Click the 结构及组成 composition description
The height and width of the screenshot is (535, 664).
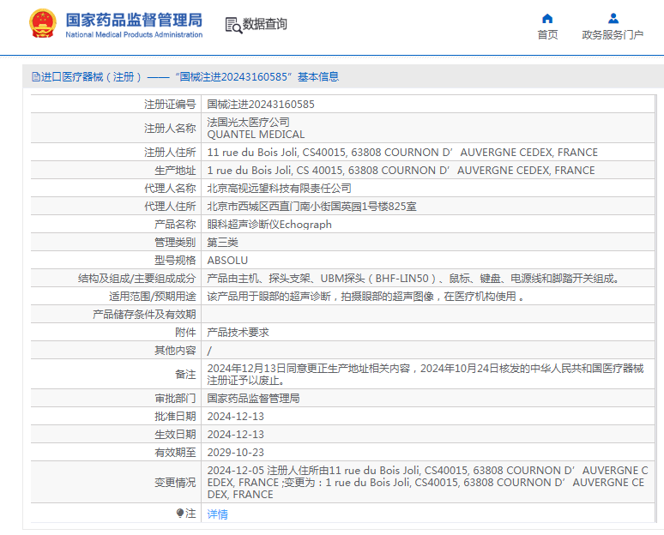(x=414, y=279)
